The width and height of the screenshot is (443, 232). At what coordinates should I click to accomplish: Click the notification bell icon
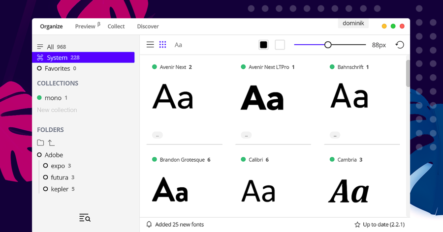click(149, 224)
